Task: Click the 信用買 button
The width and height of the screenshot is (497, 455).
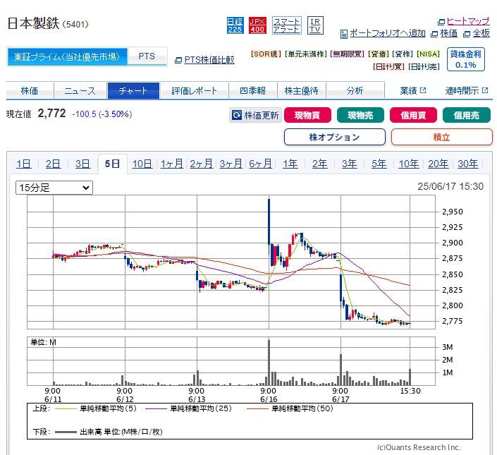Action: tap(413, 115)
